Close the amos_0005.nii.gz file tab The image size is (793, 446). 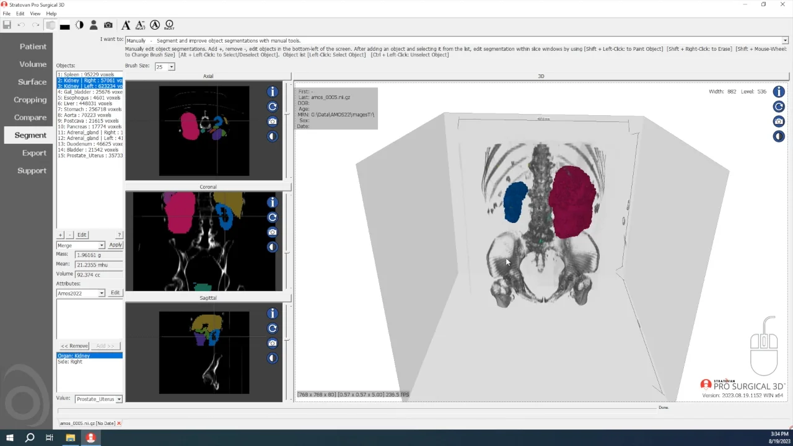(119, 423)
